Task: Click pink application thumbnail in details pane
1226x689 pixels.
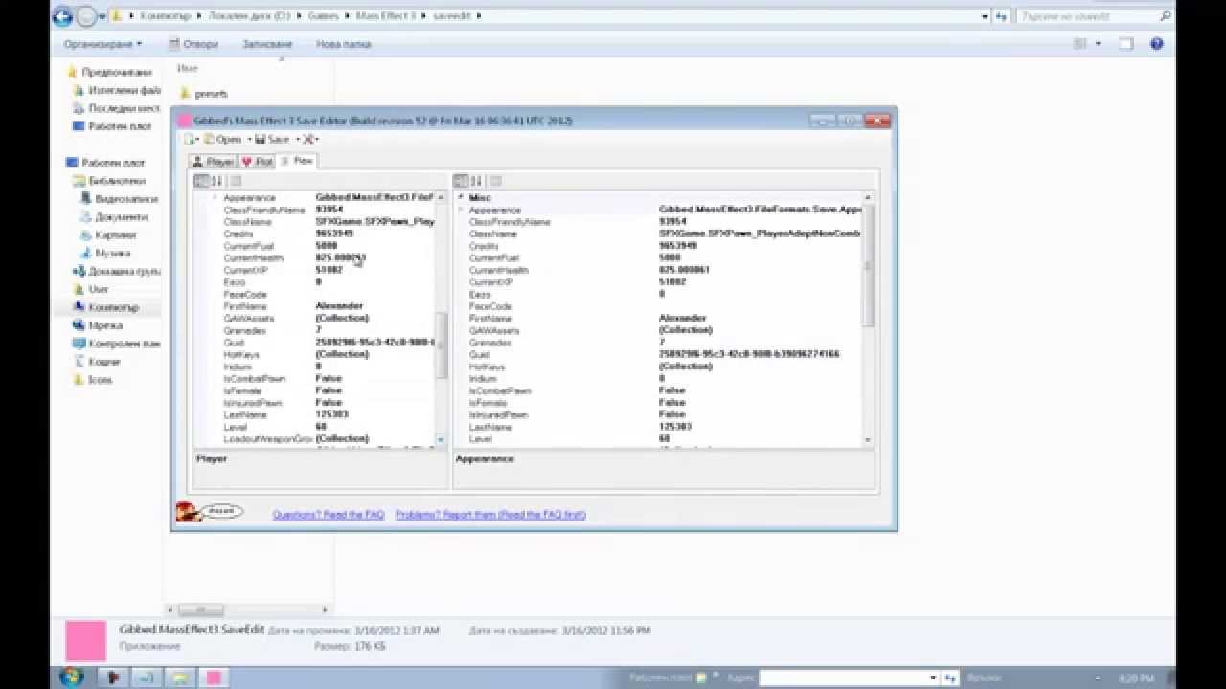Action: [86, 641]
